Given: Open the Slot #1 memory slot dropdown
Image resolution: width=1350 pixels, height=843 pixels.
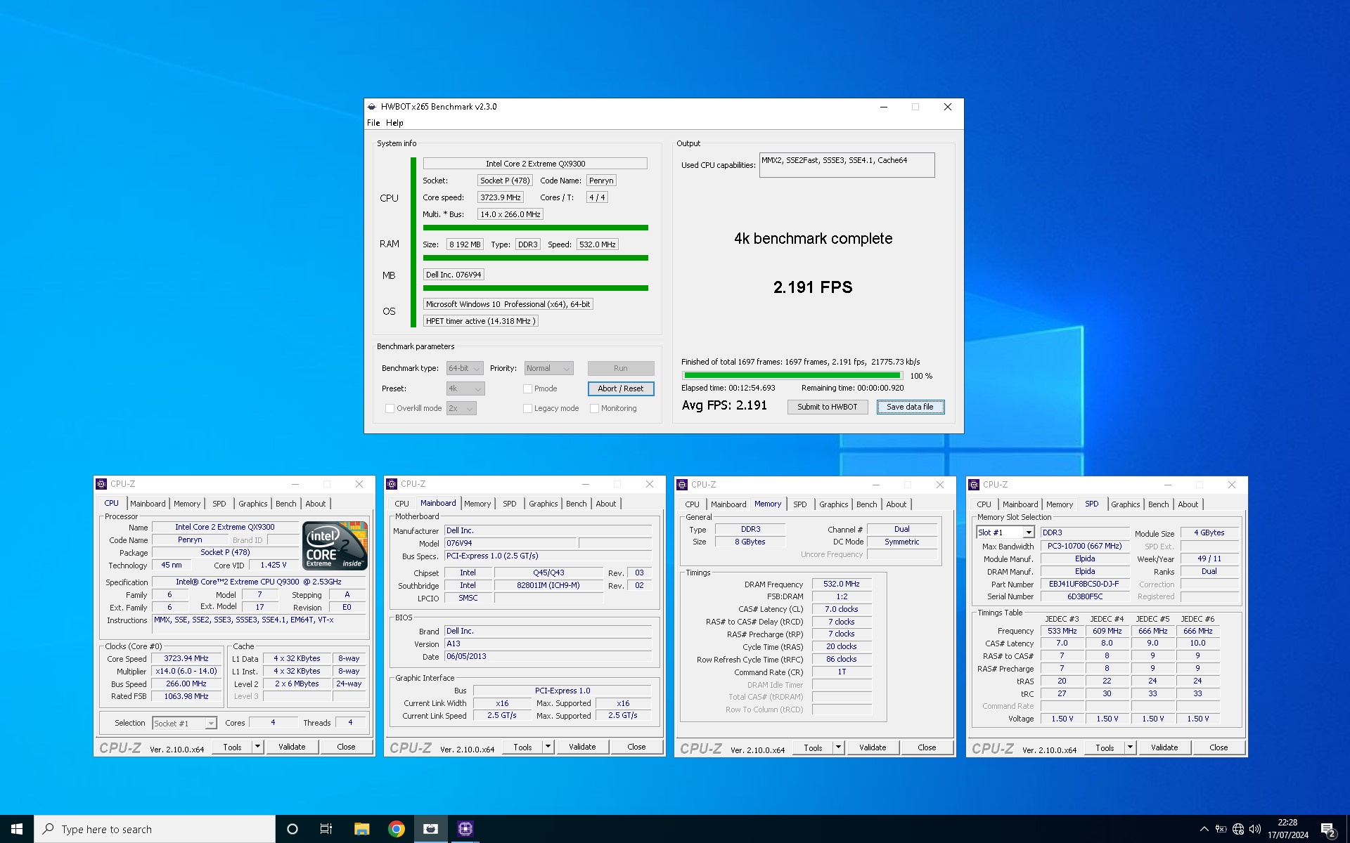Looking at the screenshot, I should (x=1005, y=532).
